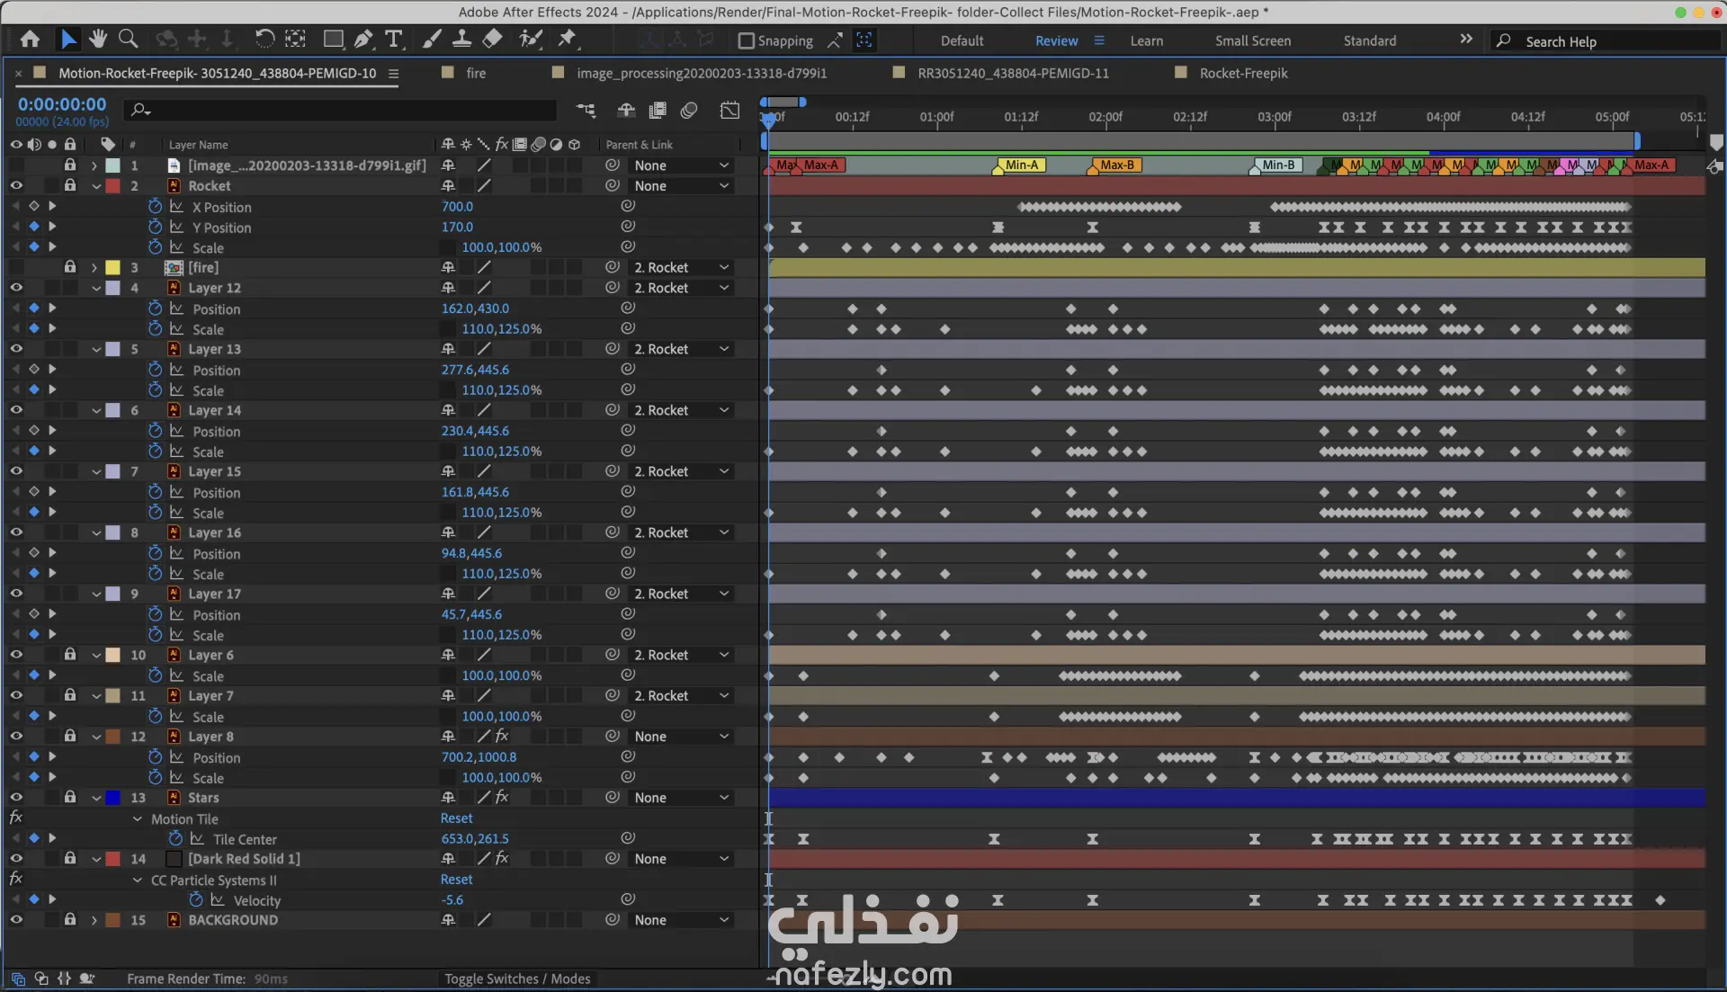Collapse the Layer 12 properties
This screenshot has width=1727, height=992.
[95, 289]
